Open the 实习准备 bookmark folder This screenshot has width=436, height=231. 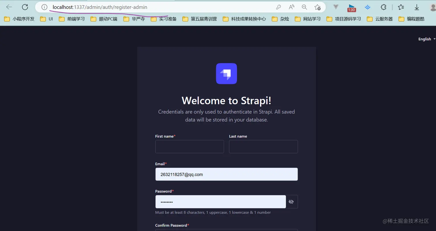(163, 19)
